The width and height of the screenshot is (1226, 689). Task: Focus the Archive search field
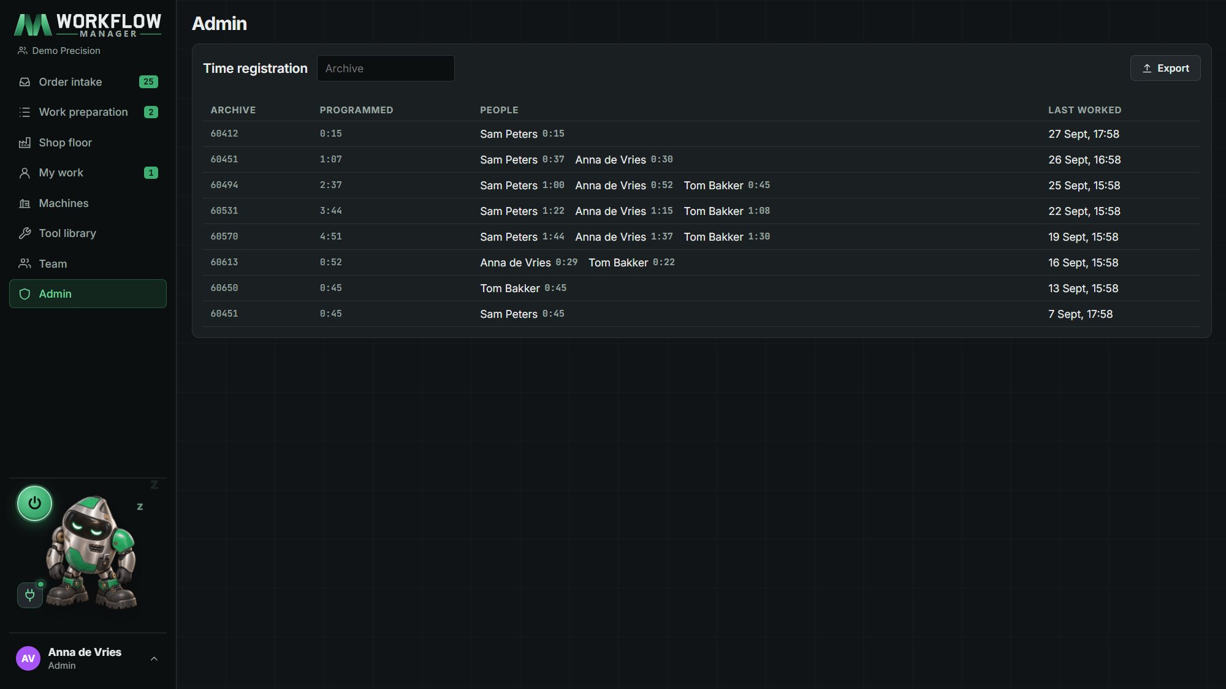(386, 68)
